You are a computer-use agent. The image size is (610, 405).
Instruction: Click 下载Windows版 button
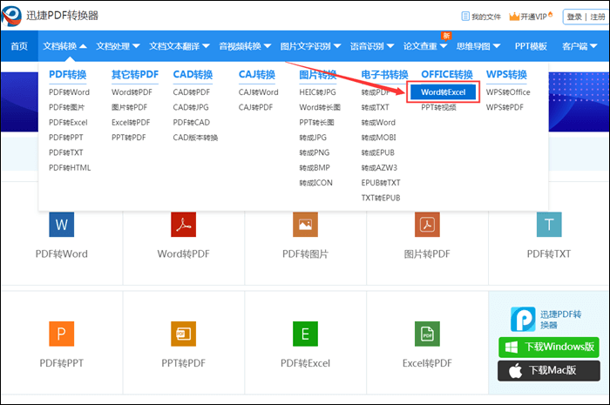point(549,347)
